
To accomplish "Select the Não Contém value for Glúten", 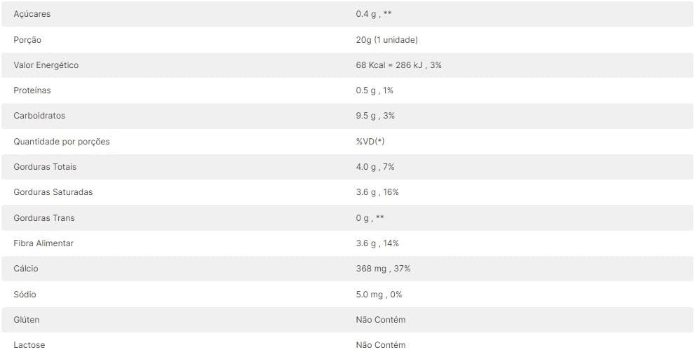I will pyautogui.click(x=381, y=320).
